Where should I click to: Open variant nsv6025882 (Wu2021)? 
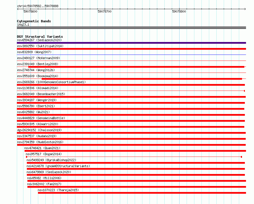point(33,112)
